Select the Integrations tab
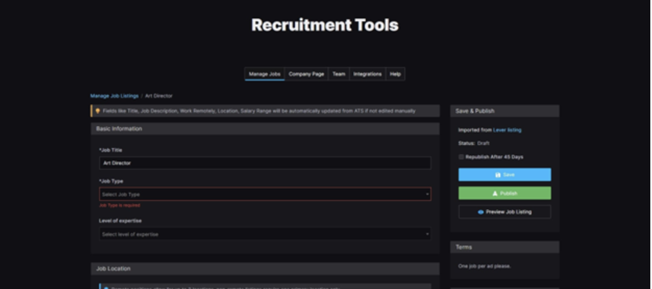Viewport: 652px width, 289px height. tap(367, 74)
